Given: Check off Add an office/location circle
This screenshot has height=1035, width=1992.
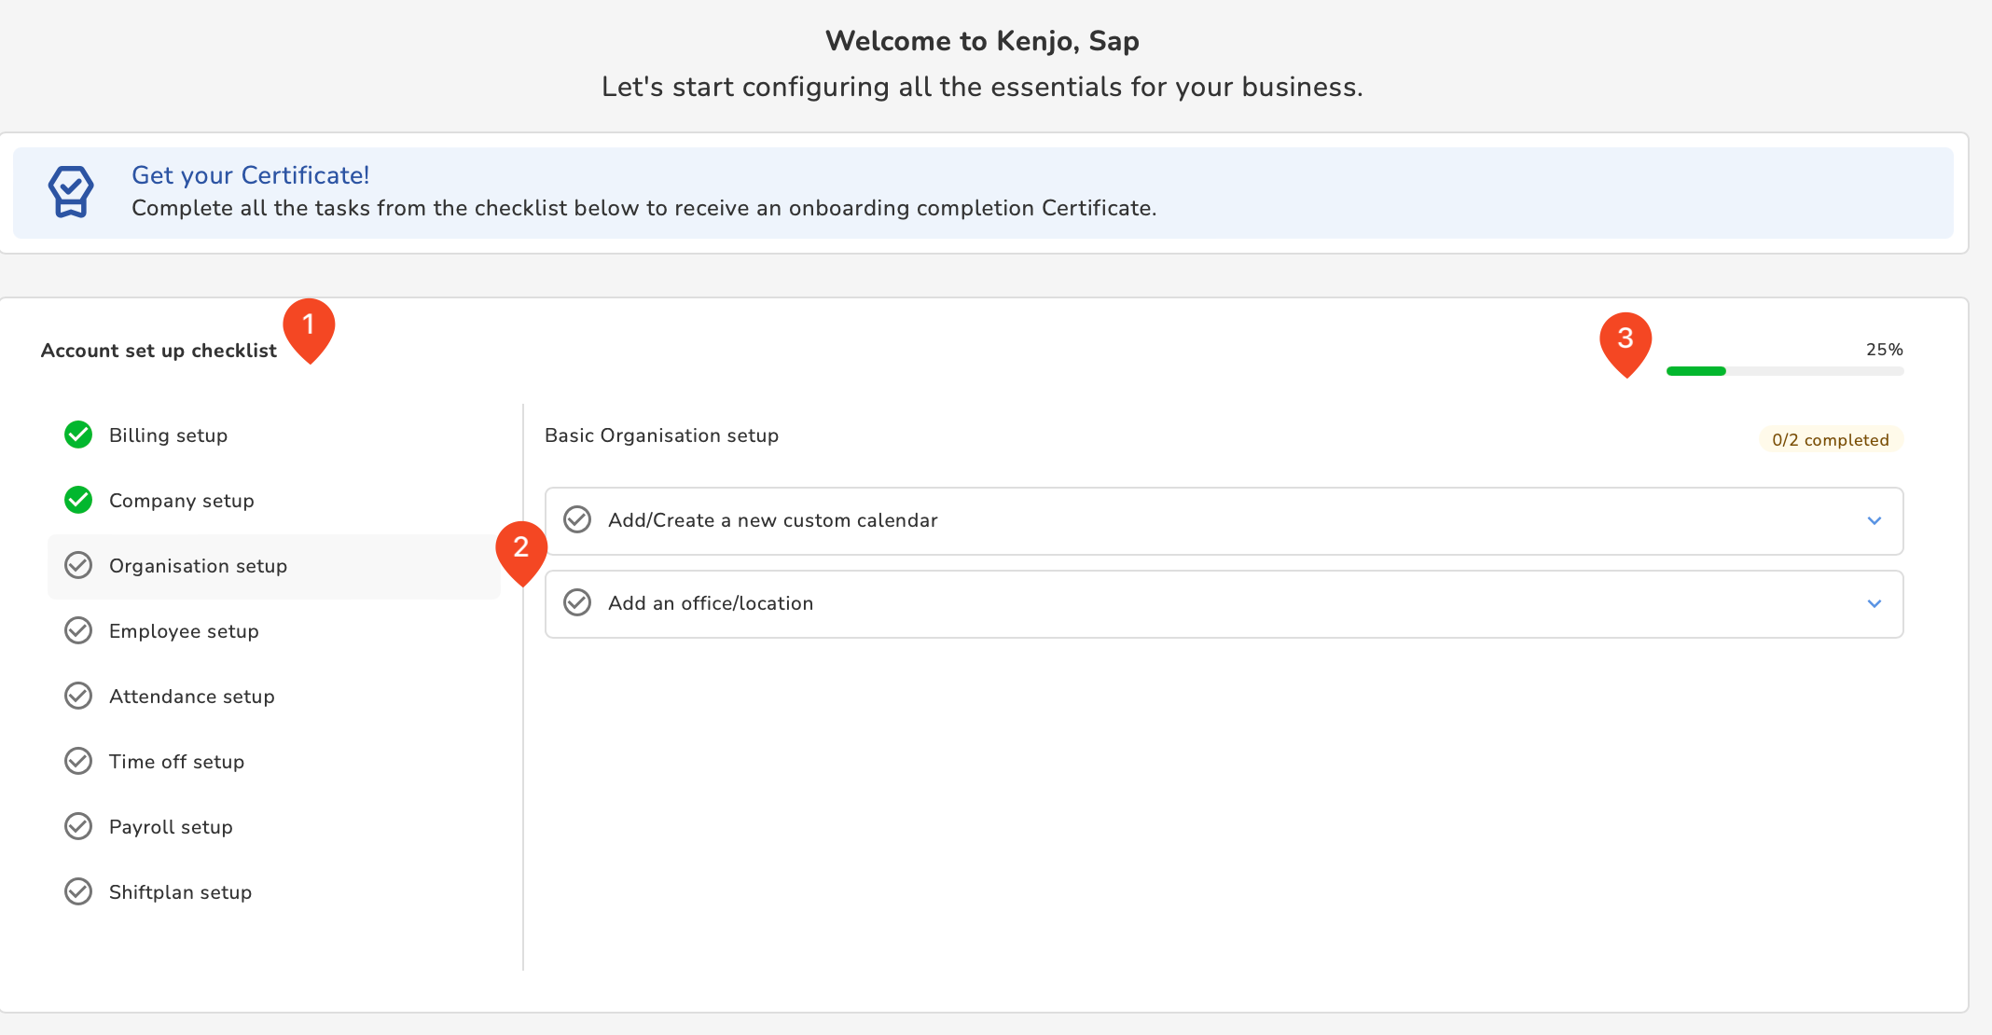Looking at the screenshot, I should [x=577, y=602].
